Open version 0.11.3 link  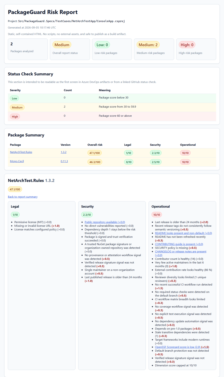point(64,161)
